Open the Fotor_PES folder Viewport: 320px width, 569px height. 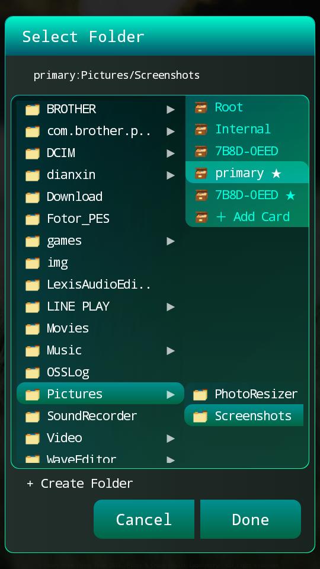[x=100, y=219]
